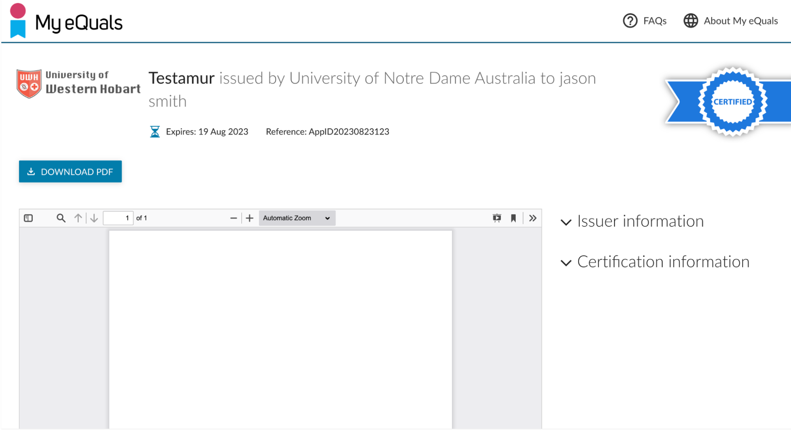The height and width of the screenshot is (430, 791).
Task: Go to previous page arrow
Action: (78, 218)
